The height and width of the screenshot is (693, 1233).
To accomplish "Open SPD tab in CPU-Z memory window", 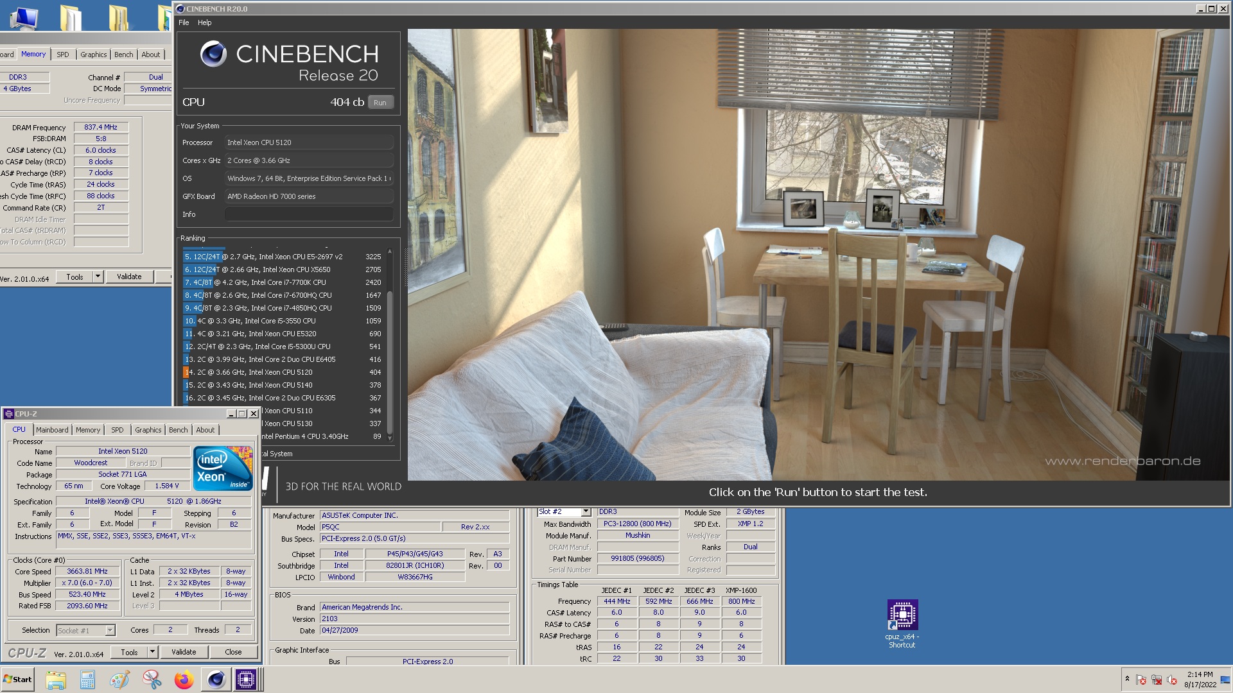I will [x=63, y=55].
